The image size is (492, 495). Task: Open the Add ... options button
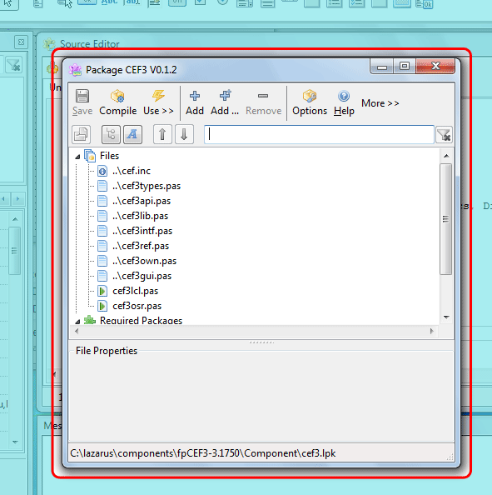coord(225,102)
